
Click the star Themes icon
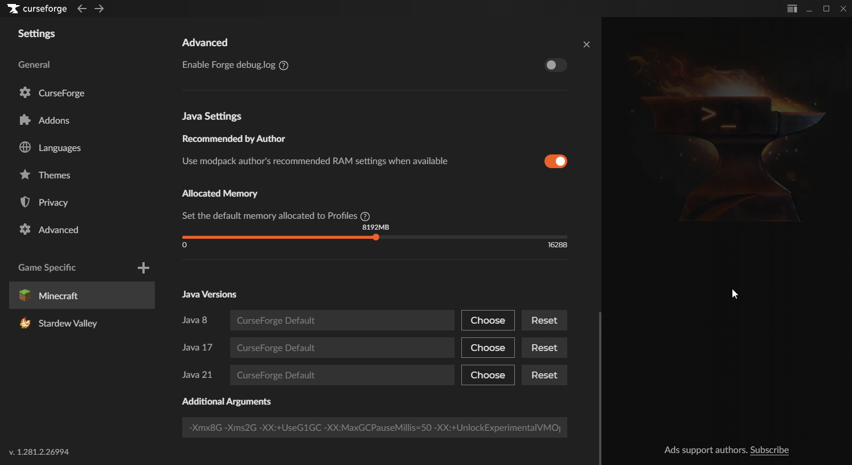click(x=25, y=174)
